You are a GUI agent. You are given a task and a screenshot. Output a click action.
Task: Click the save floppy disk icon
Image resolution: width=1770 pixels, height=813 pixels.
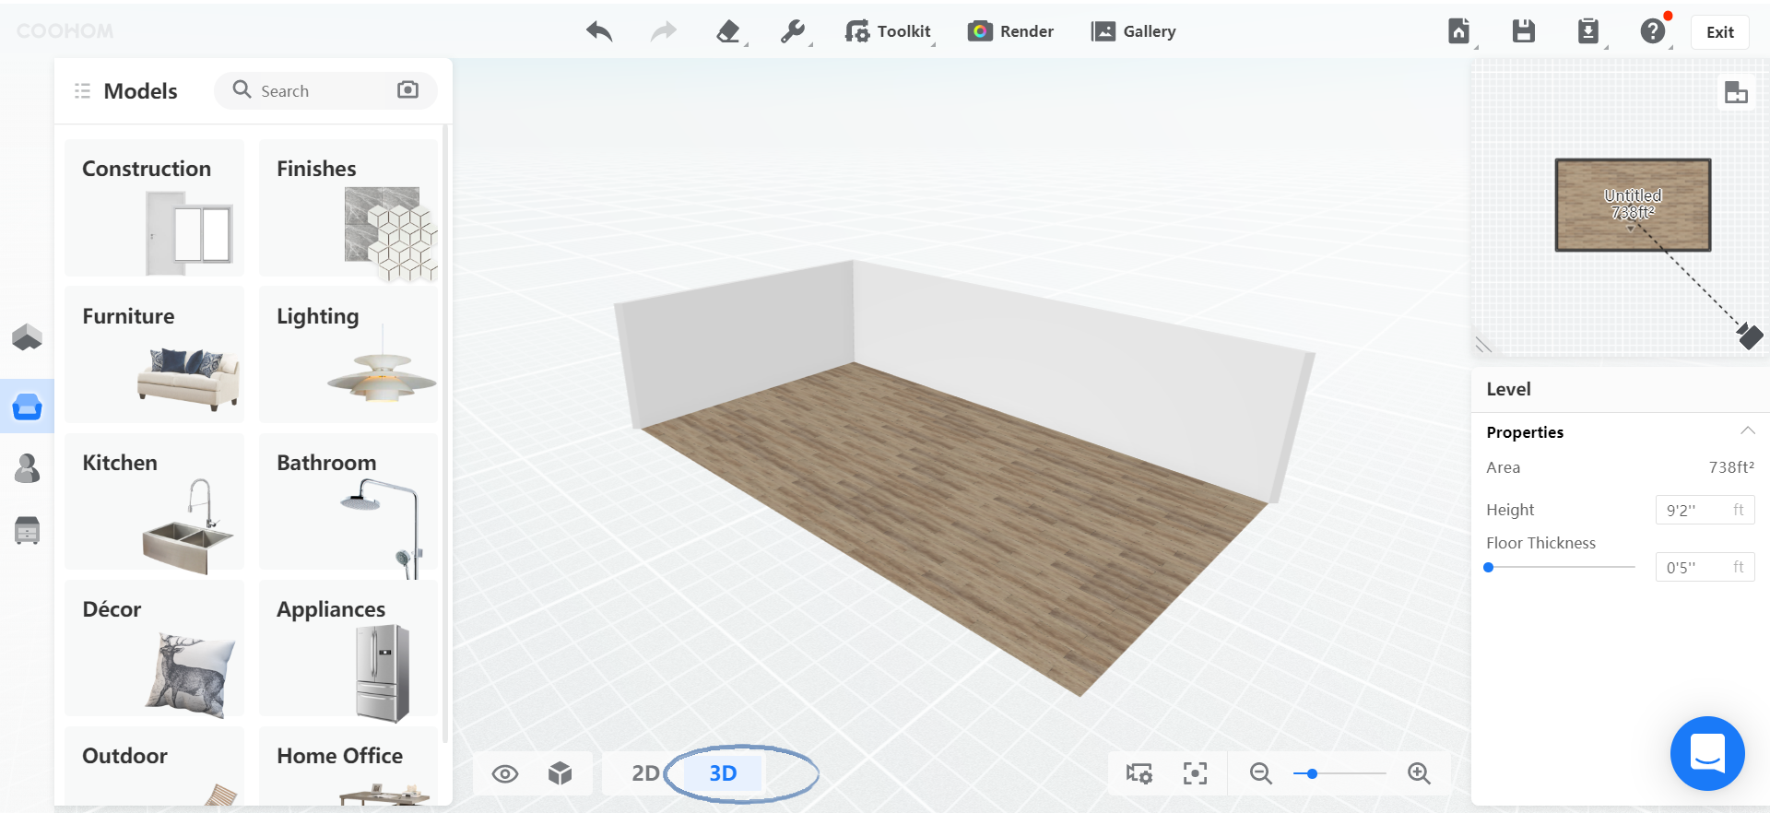(x=1523, y=31)
